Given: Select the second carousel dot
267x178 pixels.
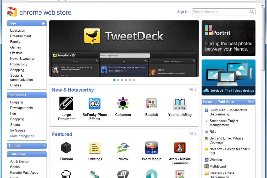Looking at the screenshot, I should coord(118,80).
